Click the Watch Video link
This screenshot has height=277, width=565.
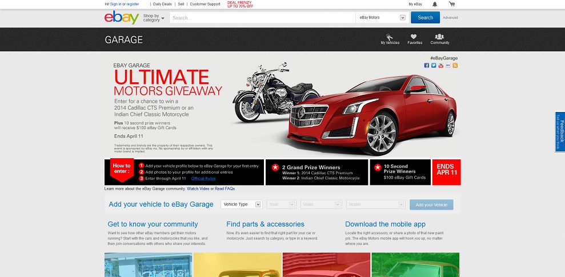pos(198,188)
